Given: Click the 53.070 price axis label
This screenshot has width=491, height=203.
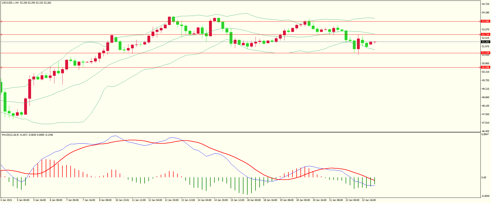Looking at the screenshot, I should click(x=485, y=30).
